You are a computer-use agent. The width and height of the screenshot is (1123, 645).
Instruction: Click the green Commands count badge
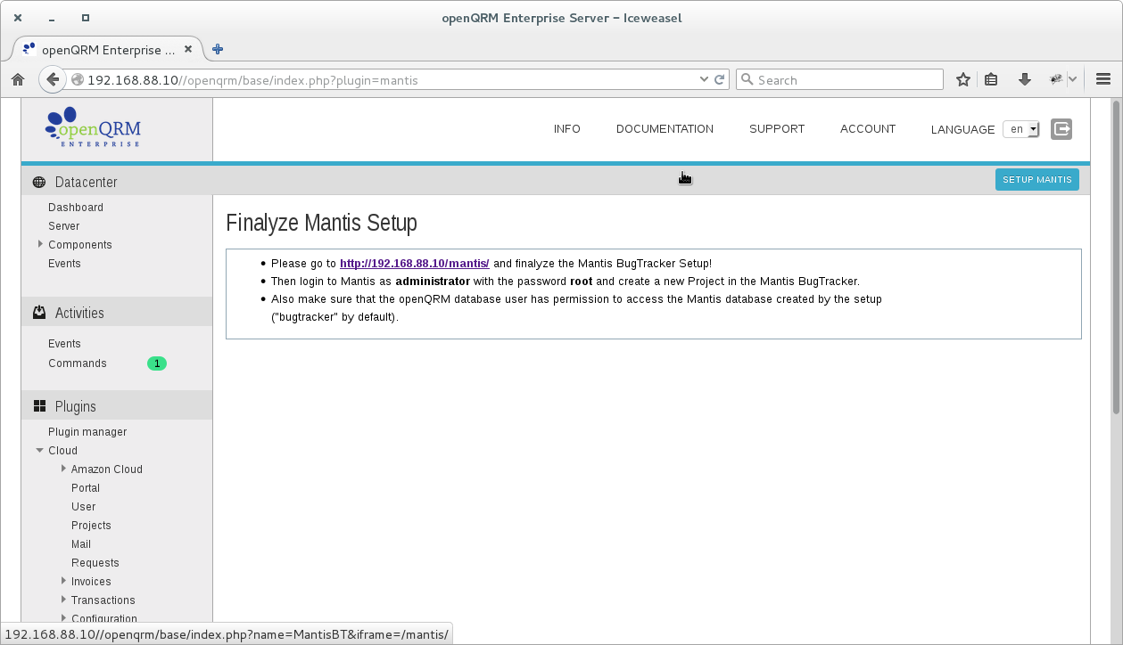pos(157,363)
